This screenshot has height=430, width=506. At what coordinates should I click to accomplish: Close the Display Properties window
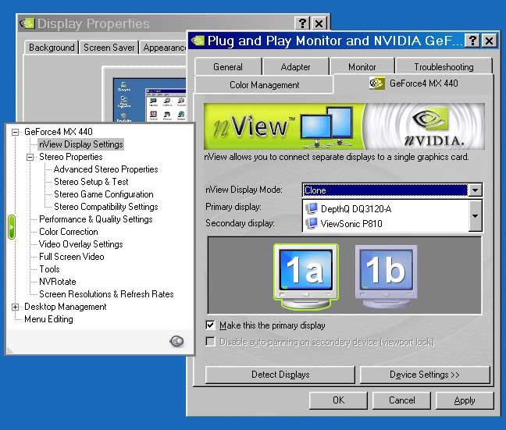[x=319, y=23]
